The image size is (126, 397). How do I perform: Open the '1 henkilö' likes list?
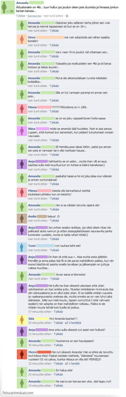coord(74,364)
